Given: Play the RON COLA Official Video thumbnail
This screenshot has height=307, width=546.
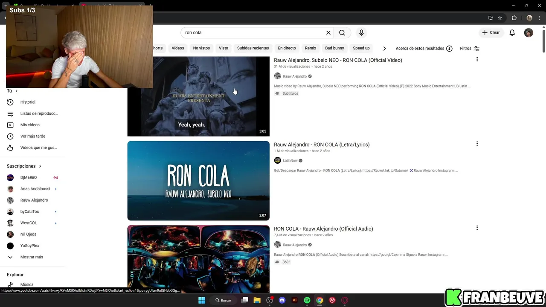Looking at the screenshot, I should [x=198, y=96].
